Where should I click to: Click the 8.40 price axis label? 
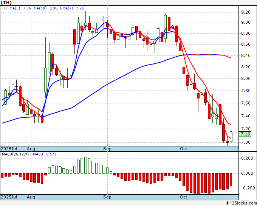click(x=246, y=55)
